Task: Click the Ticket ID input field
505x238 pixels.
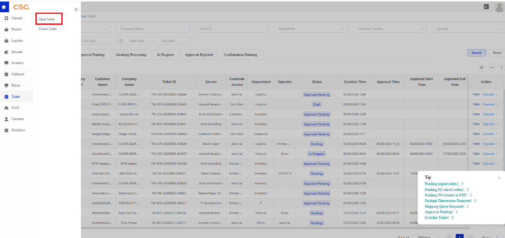Action: click(x=232, y=29)
